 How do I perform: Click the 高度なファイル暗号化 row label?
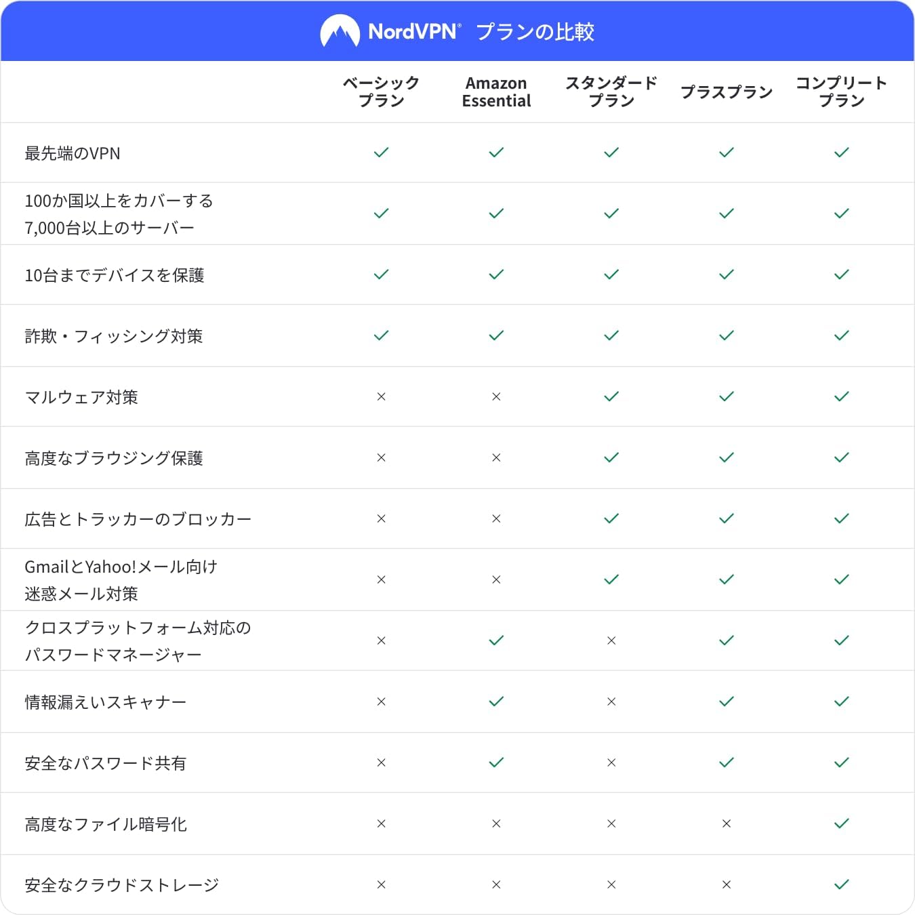106,824
